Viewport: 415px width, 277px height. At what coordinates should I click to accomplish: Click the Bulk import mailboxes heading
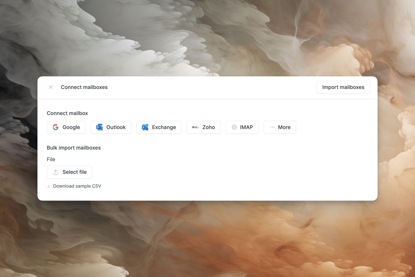(x=74, y=148)
